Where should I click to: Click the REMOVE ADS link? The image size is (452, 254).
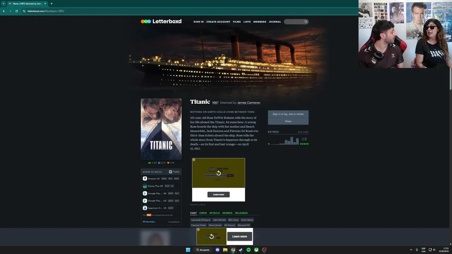(x=197, y=205)
